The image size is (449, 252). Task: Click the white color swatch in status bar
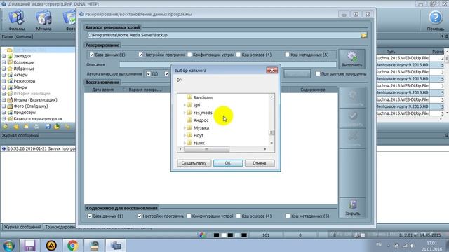click(223, 235)
